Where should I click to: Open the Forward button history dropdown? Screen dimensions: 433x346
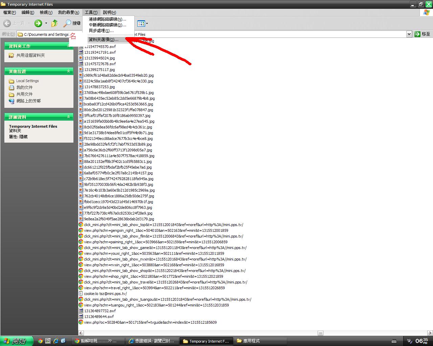coord(46,23)
